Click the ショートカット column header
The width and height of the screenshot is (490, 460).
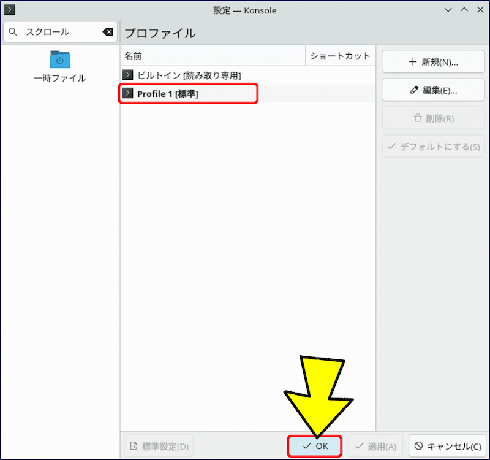pyautogui.click(x=340, y=56)
